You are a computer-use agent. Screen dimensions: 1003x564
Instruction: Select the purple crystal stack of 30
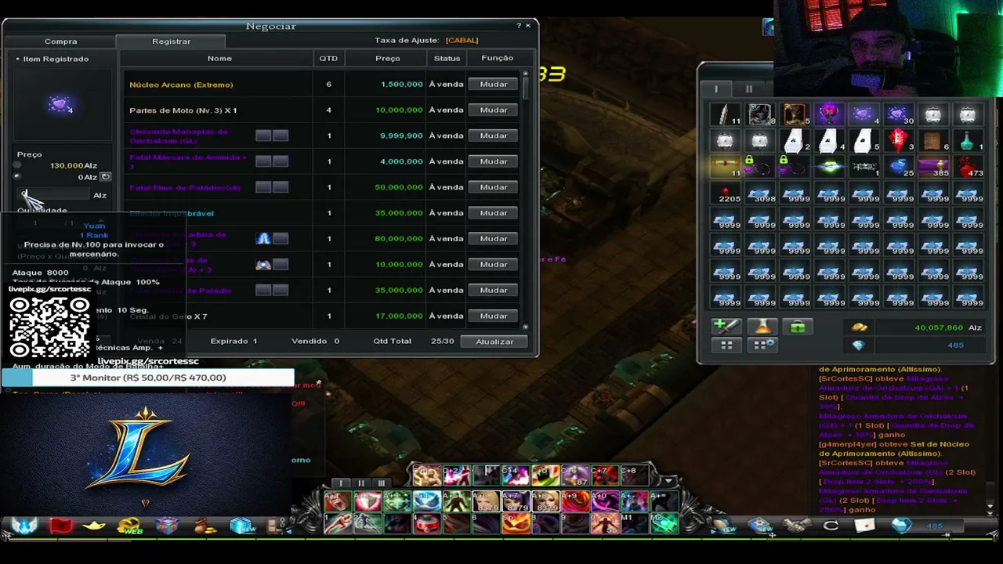(898, 115)
